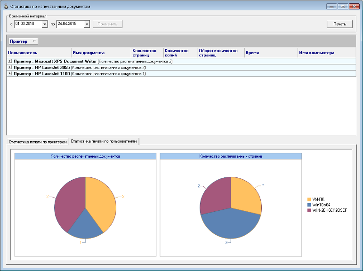
Task: Expand the HP LaserJet 1100 group
Action: tap(10, 73)
